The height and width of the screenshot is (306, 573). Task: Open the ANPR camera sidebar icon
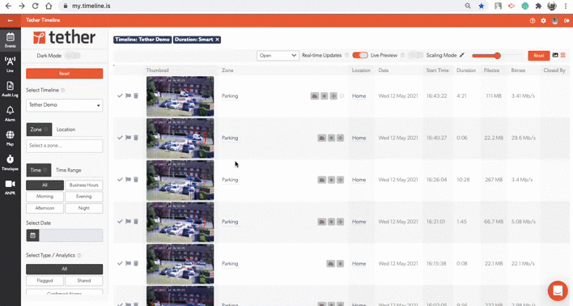[x=11, y=187]
